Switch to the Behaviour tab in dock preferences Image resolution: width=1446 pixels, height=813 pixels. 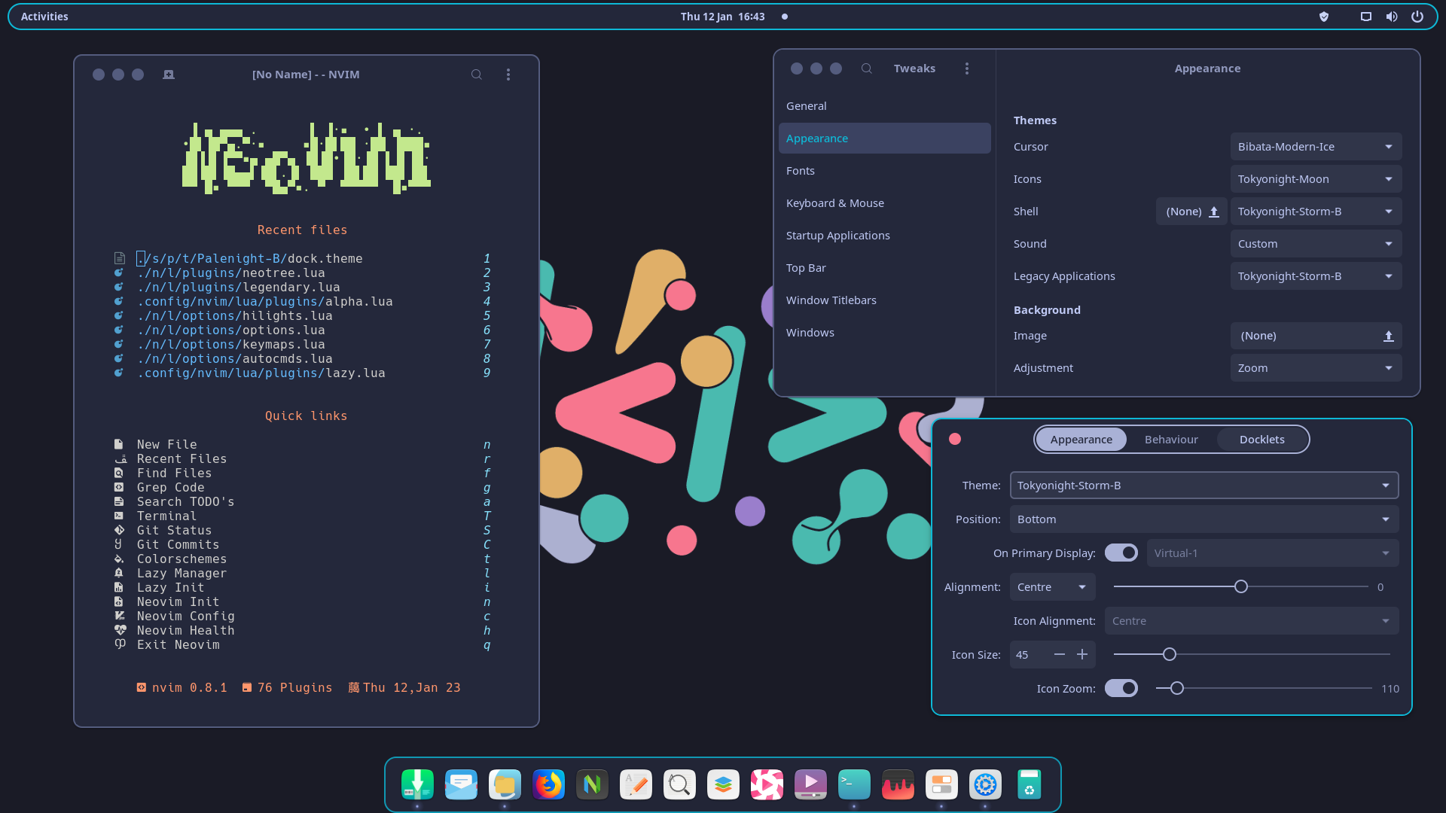click(x=1171, y=440)
